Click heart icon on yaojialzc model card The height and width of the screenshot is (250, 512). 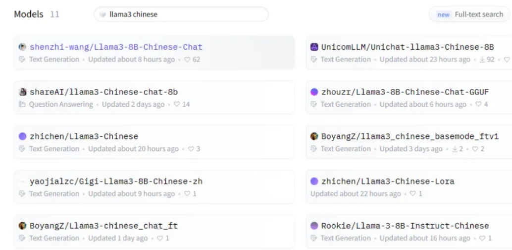[187, 194]
